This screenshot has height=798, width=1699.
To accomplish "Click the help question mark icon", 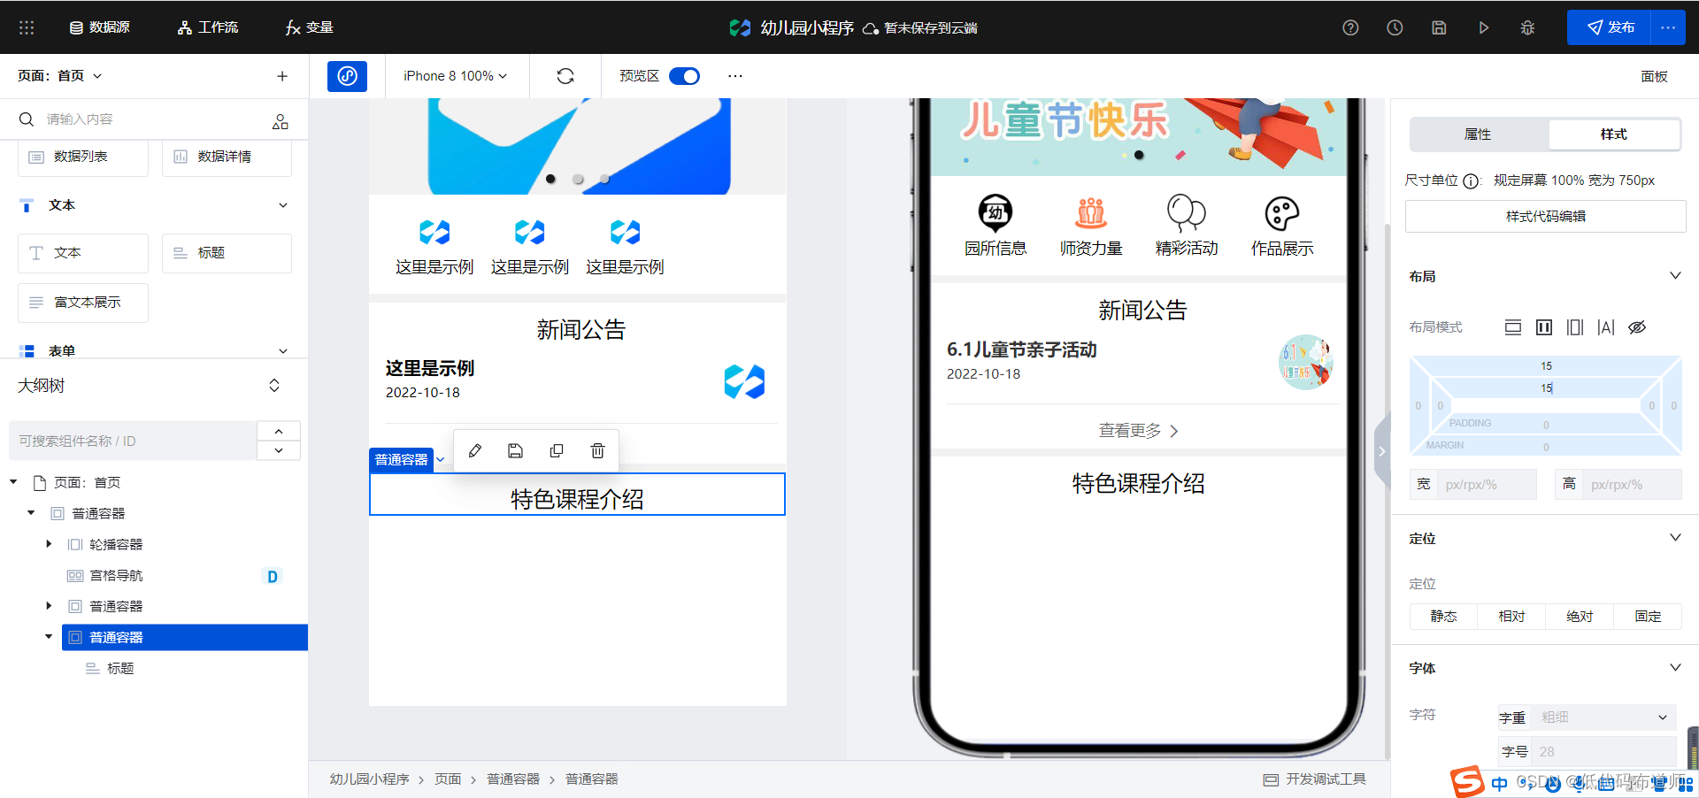I will [x=1350, y=27].
